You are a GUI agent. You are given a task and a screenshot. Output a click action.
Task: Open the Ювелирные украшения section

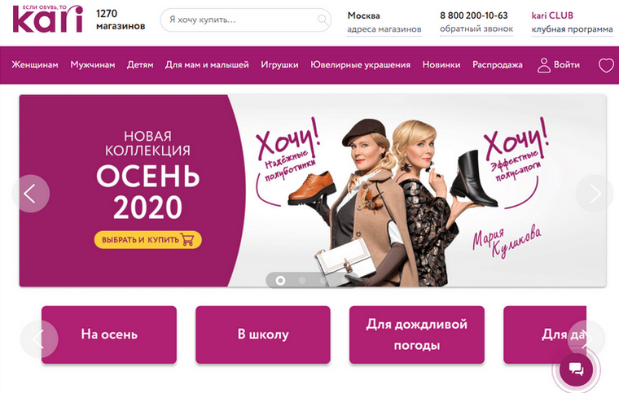[361, 64]
